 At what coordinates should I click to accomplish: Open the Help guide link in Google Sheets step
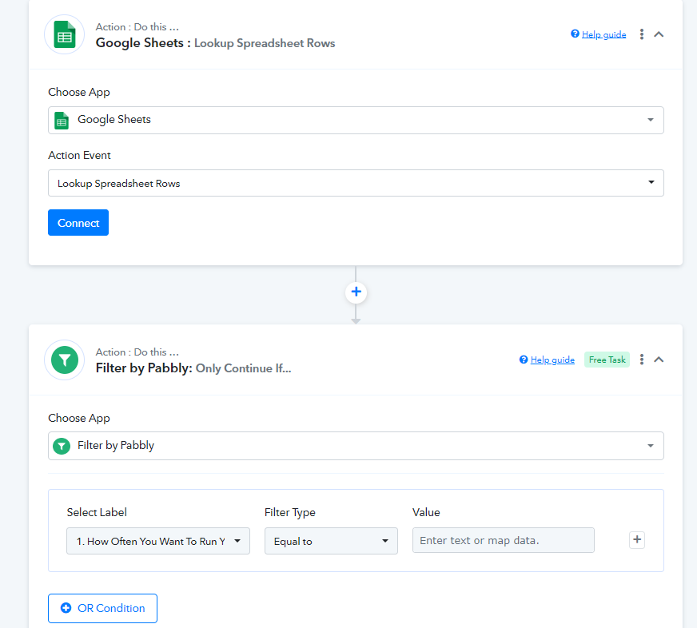[603, 34]
